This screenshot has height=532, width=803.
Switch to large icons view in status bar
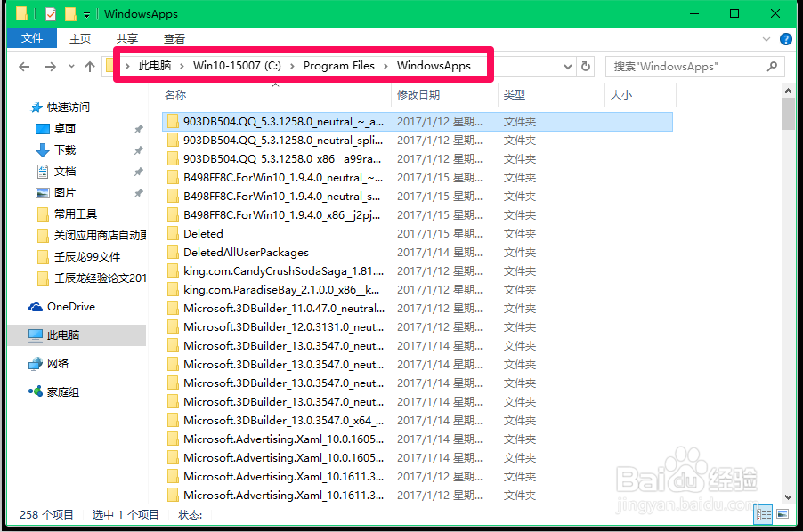pyautogui.click(x=783, y=514)
